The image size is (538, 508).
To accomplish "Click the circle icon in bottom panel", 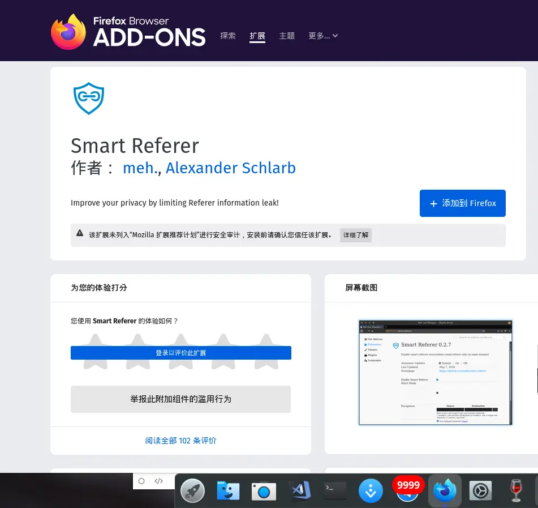I will pos(141,481).
